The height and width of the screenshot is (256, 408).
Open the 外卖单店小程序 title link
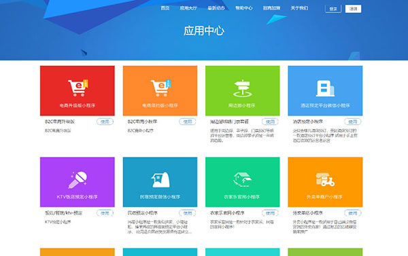[x=308, y=213]
